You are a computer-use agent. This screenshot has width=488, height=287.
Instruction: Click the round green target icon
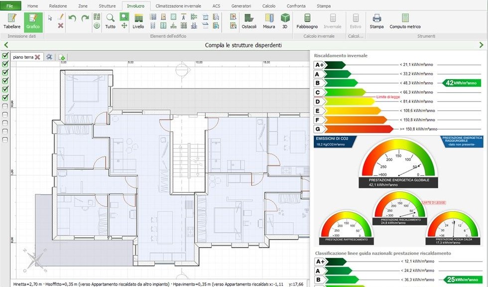(x=97, y=26)
